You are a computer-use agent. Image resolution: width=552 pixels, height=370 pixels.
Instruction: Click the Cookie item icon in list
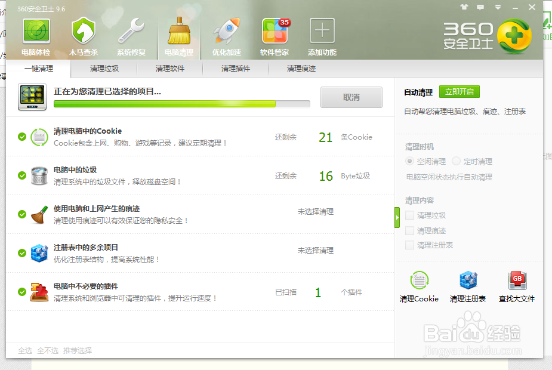[x=39, y=137]
